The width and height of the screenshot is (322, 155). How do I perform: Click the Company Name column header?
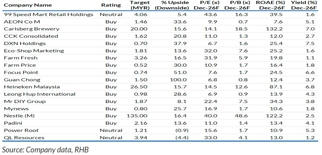point(28,5)
